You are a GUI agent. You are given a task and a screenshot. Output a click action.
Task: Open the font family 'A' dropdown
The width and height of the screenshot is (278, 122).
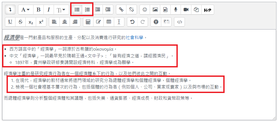coord(25,10)
